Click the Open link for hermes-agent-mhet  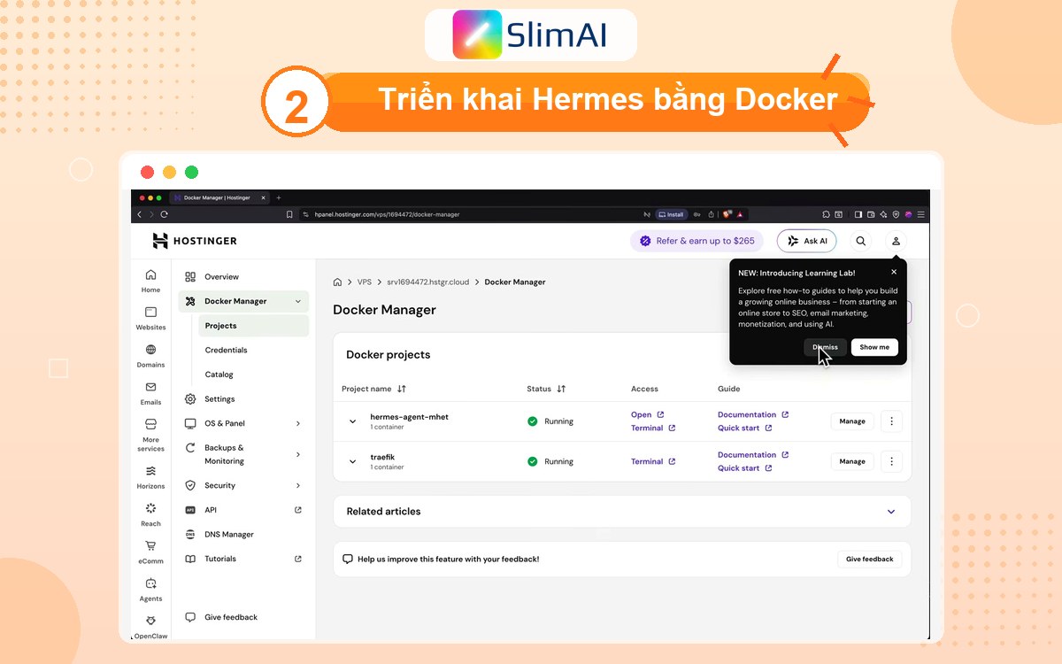pos(647,414)
